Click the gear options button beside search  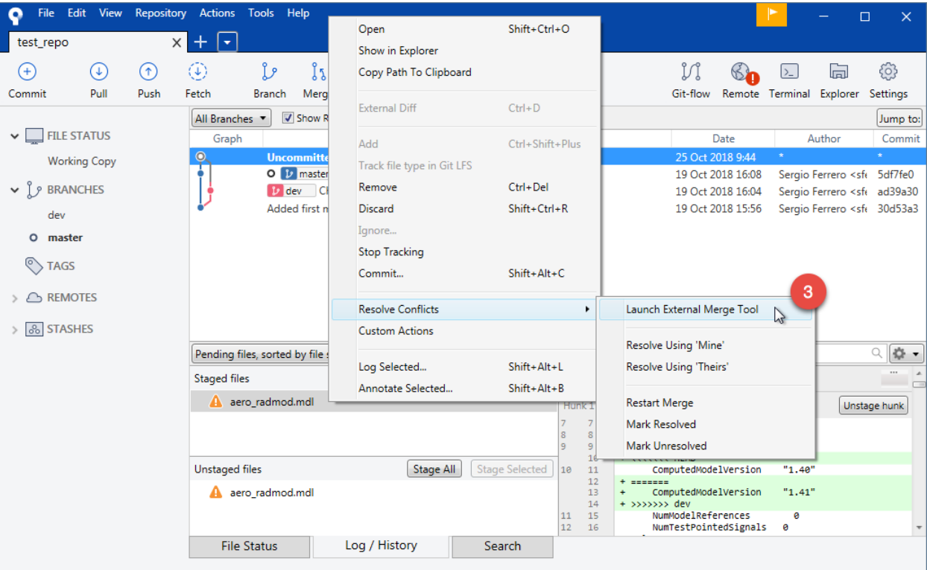point(907,353)
